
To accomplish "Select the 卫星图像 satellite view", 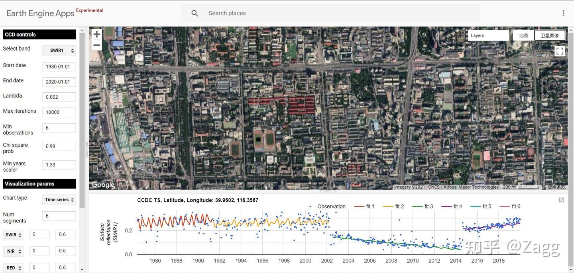I will 549,35.
